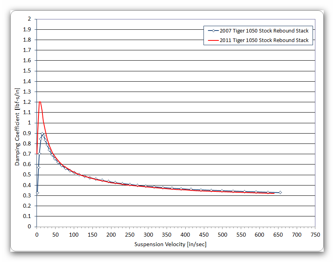
Task: Click the 0.5 label on vertical axis
Action: click(x=27, y=175)
